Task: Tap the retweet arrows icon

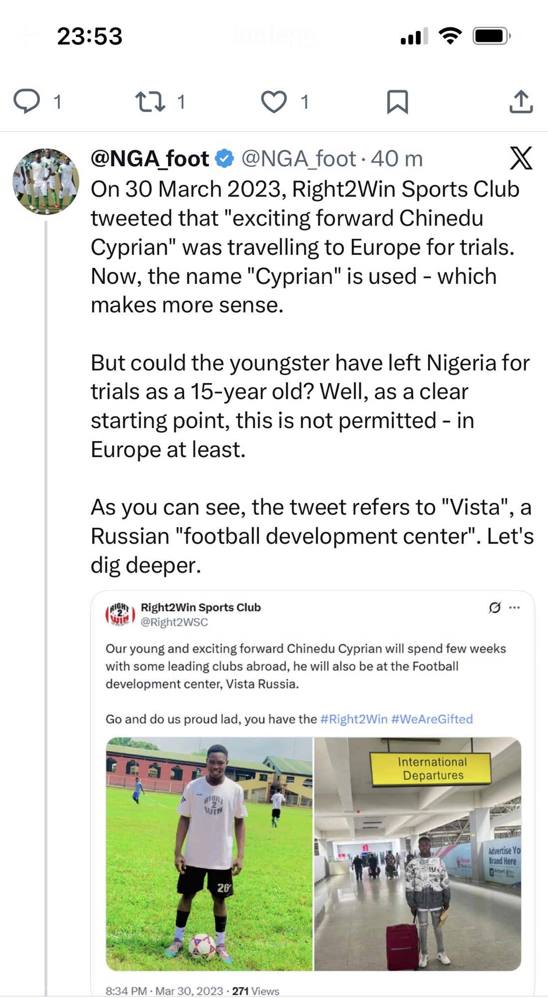Action: [x=150, y=101]
